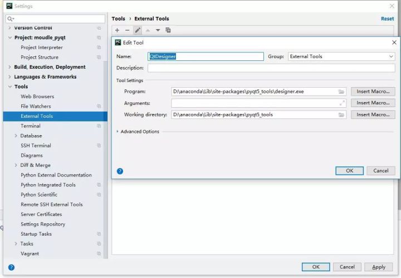Cancel the Edit Tool dialog
Image resolution: width=401 pixels, height=278 pixels.
[381, 171]
